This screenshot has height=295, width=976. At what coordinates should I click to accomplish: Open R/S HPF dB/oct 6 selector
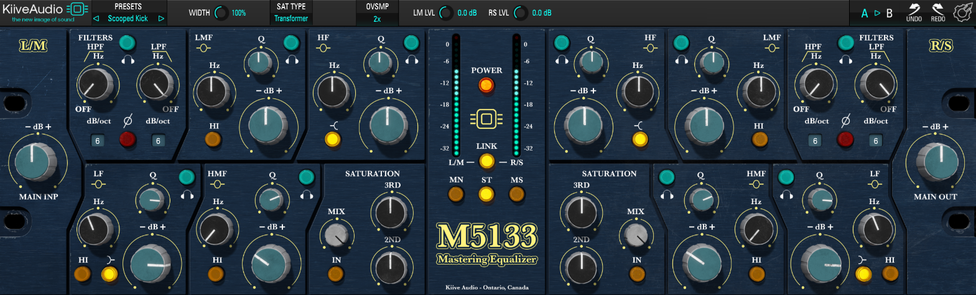(815, 141)
